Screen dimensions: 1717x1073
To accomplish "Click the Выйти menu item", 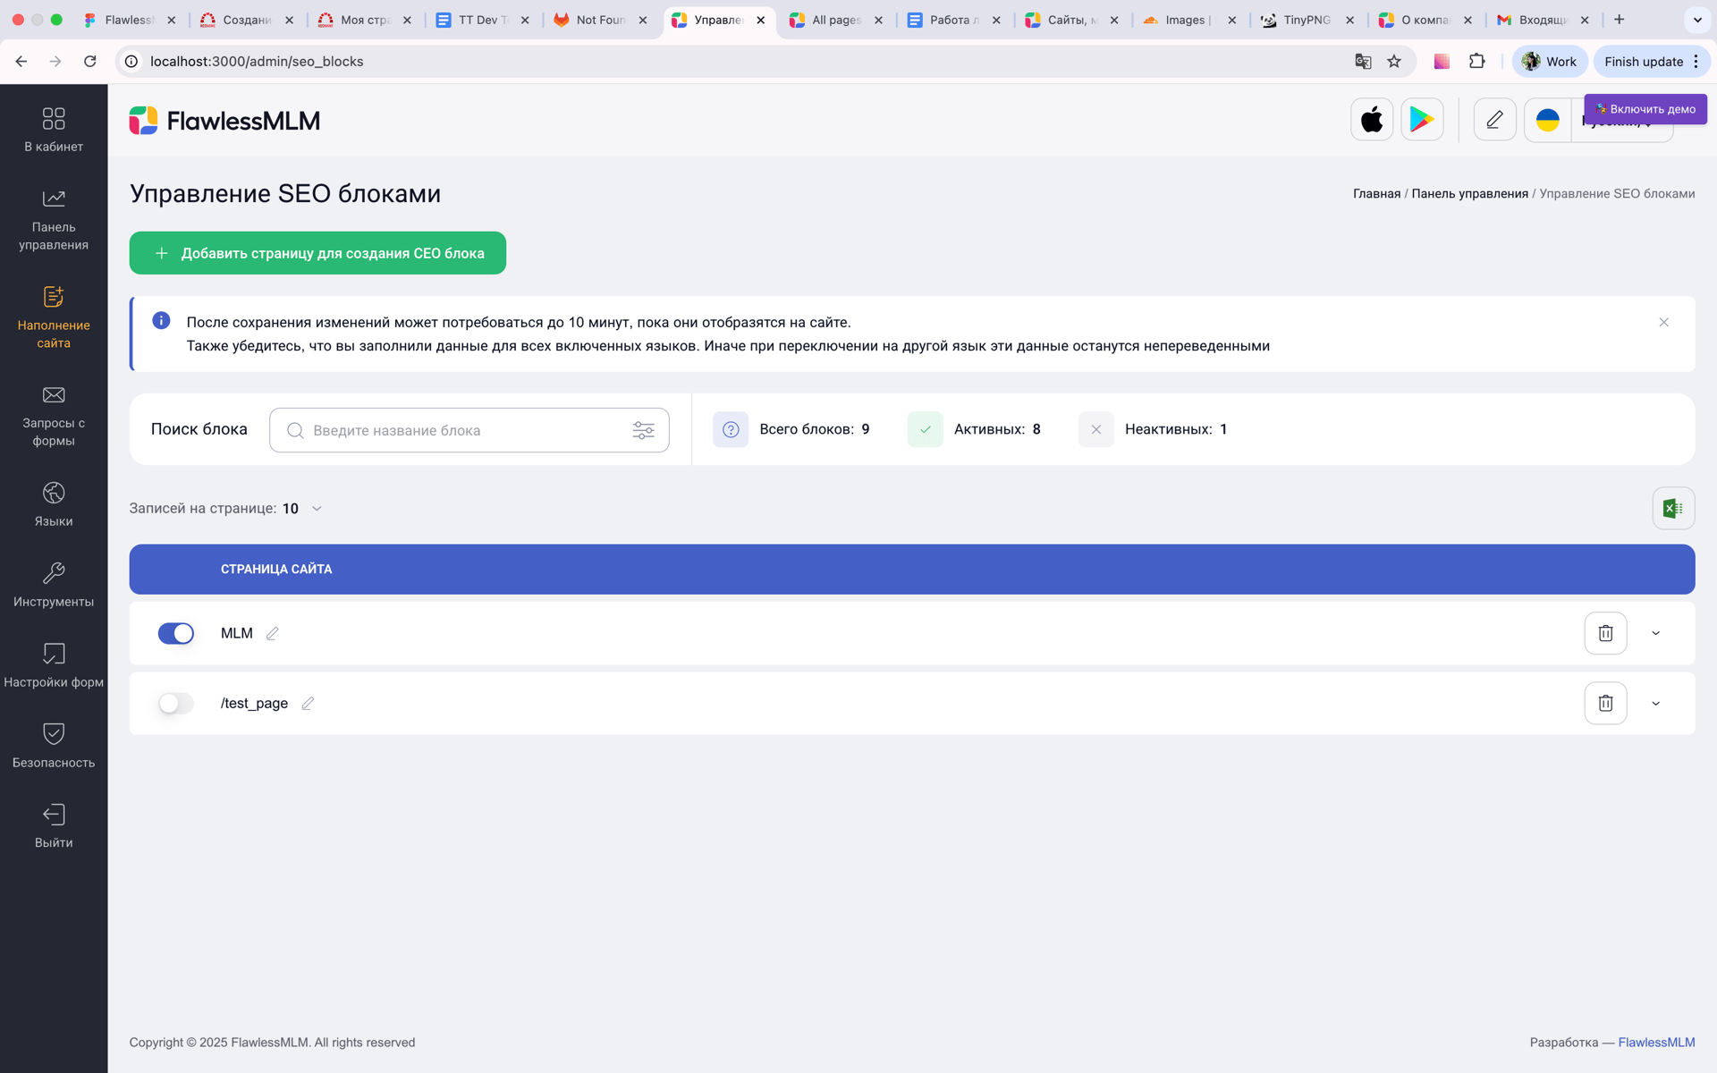I will coord(54,824).
